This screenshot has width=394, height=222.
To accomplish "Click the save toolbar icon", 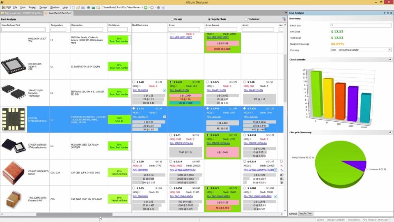I will [83, 7].
